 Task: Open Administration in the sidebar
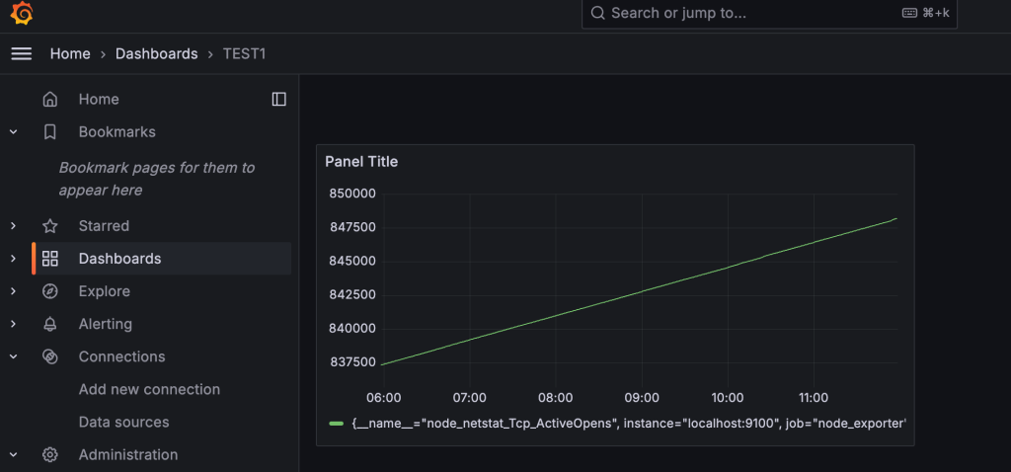pos(128,454)
